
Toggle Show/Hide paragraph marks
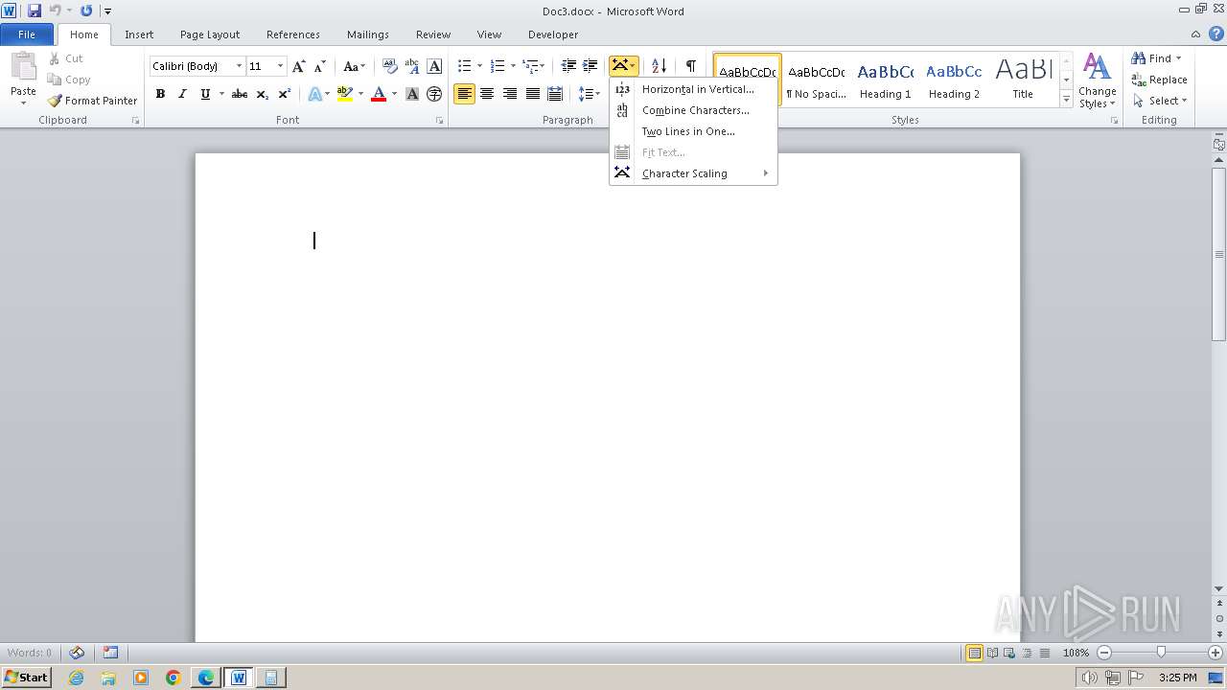pos(690,66)
